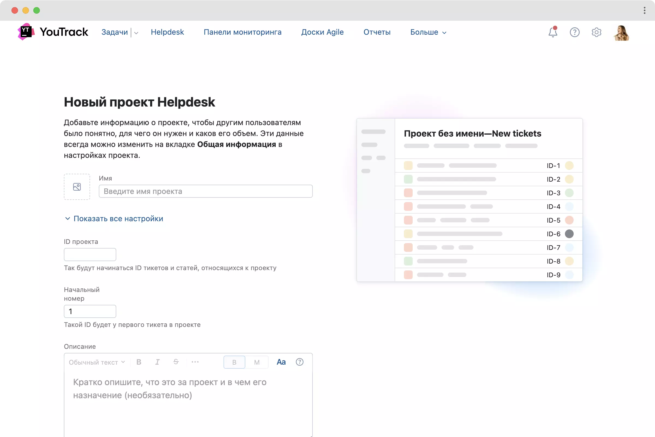Screen dimensions: 655x437
Task: Open the Обычный текст style dropdown
Action: point(97,362)
